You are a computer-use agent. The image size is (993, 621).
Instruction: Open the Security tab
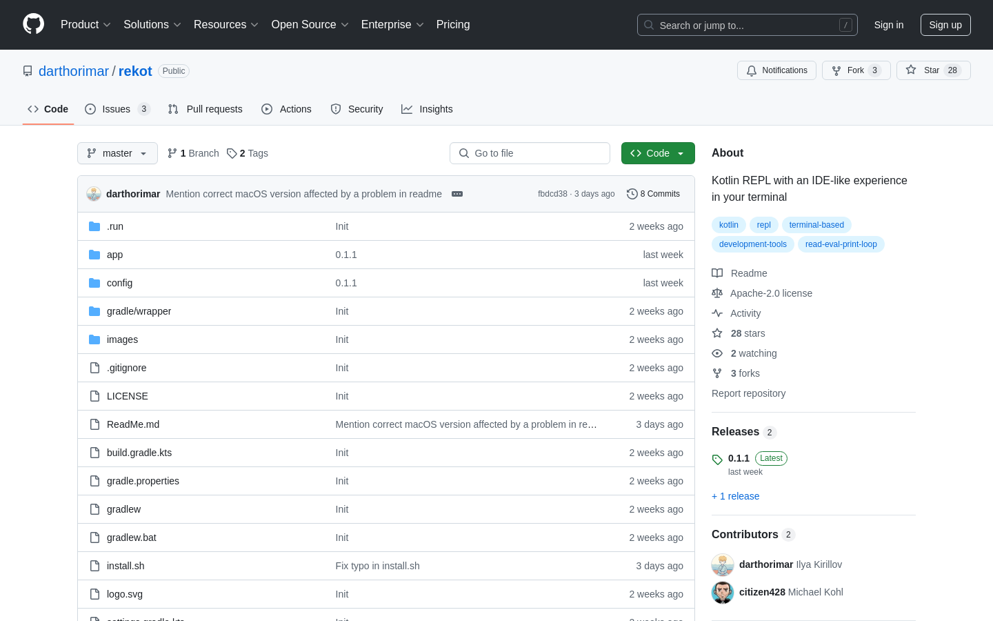pyautogui.click(x=357, y=109)
